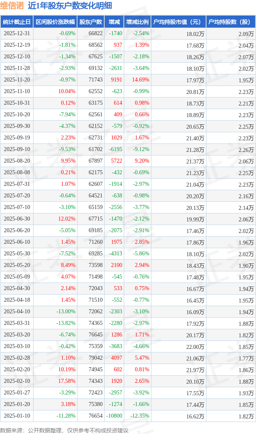Viewport: 256px width, 434px height.
Task: Click the 数据来源 disclaimer footer text
Action: (64, 430)
